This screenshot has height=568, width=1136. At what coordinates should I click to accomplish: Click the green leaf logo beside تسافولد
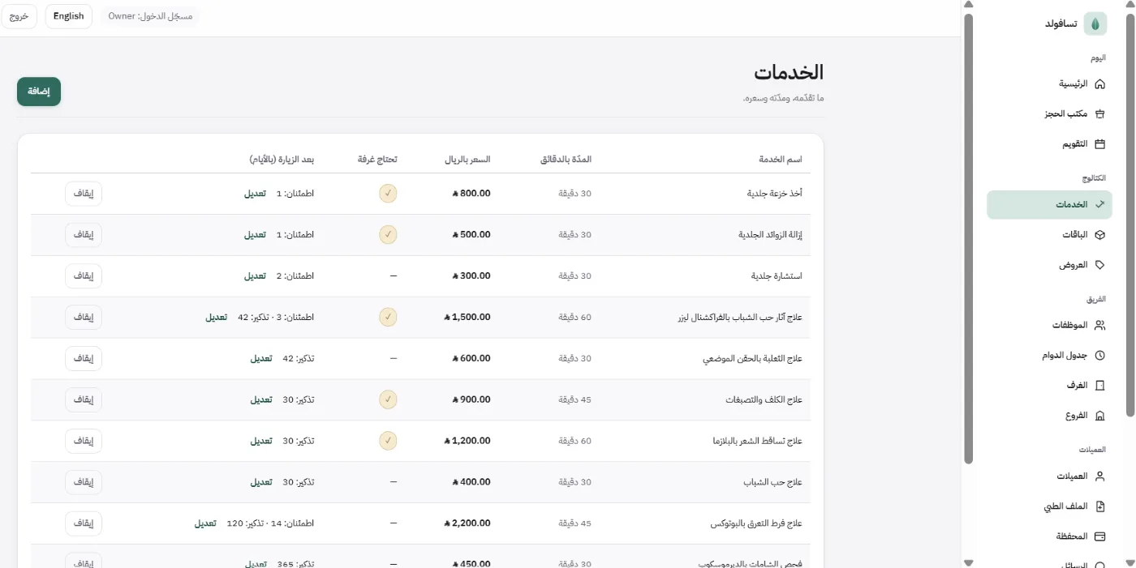point(1095,24)
